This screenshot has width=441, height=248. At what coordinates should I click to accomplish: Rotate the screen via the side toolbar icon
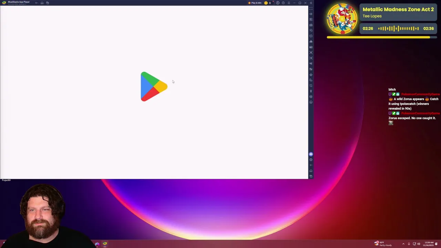pos(311,80)
